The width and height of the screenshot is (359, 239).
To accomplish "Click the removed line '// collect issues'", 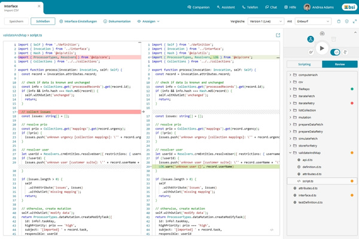I will click(80, 112).
